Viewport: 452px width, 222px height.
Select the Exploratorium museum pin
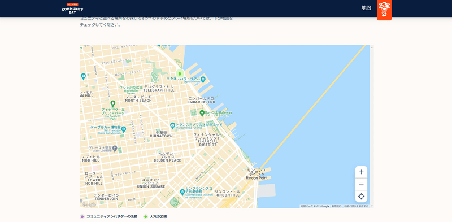point(203,79)
